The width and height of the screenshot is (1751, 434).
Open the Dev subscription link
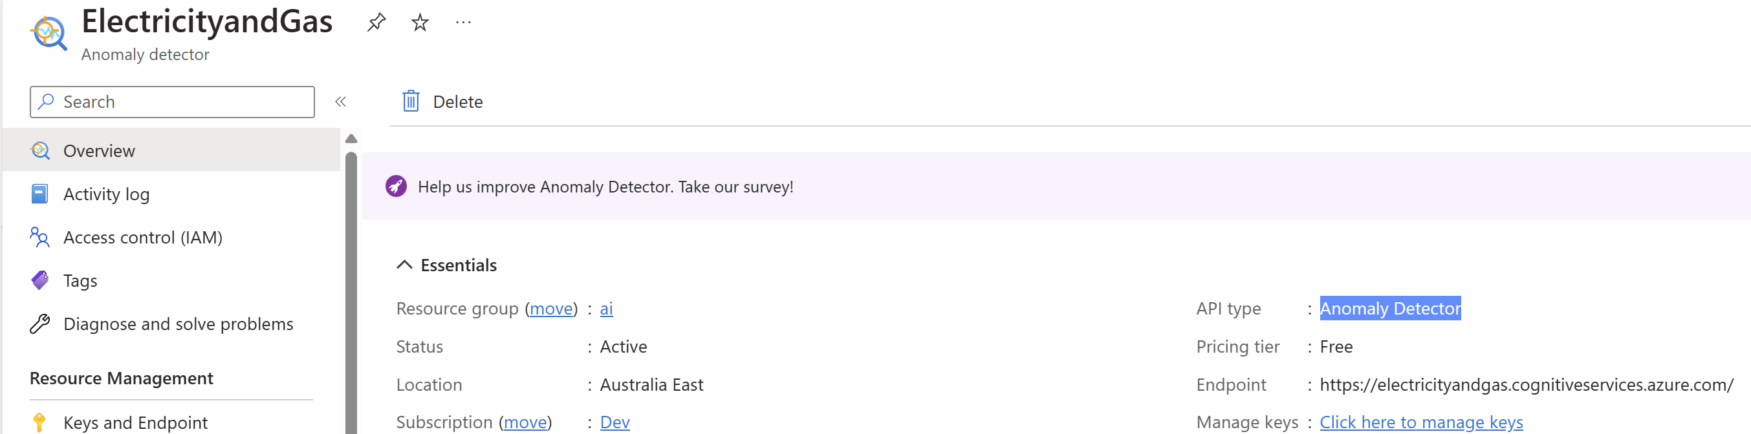[614, 422]
